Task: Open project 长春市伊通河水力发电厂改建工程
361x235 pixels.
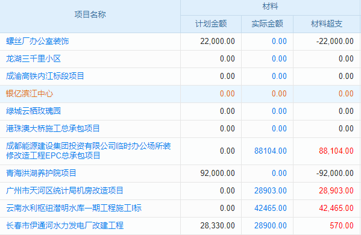Action: [x=65, y=225]
